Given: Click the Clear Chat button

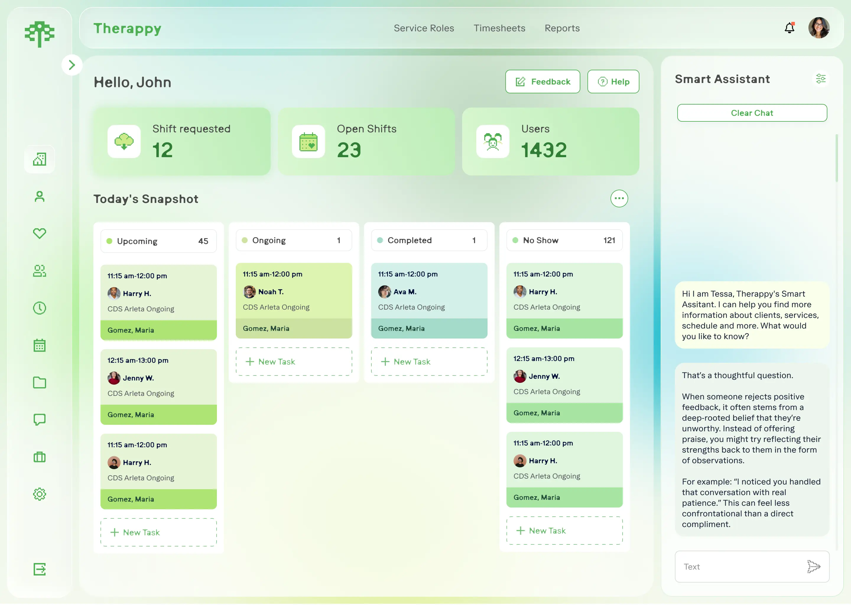Looking at the screenshot, I should (752, 113).
